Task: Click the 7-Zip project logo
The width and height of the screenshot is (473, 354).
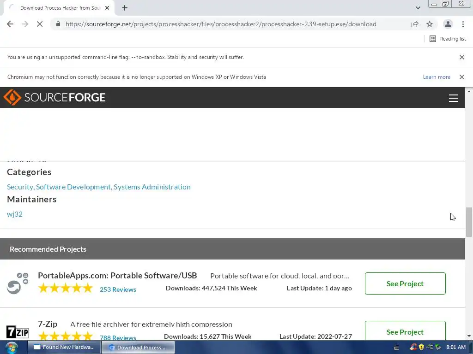Action: point(18,332)
